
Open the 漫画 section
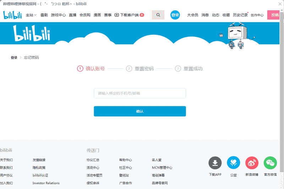(x=97, y=15)
